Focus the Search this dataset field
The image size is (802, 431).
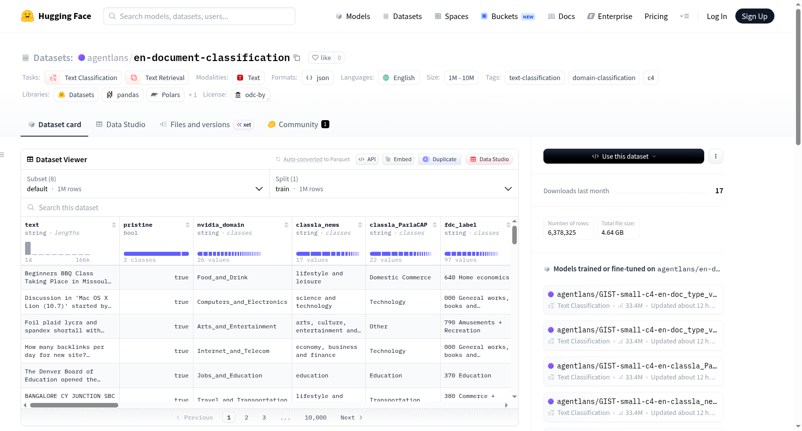270,208
